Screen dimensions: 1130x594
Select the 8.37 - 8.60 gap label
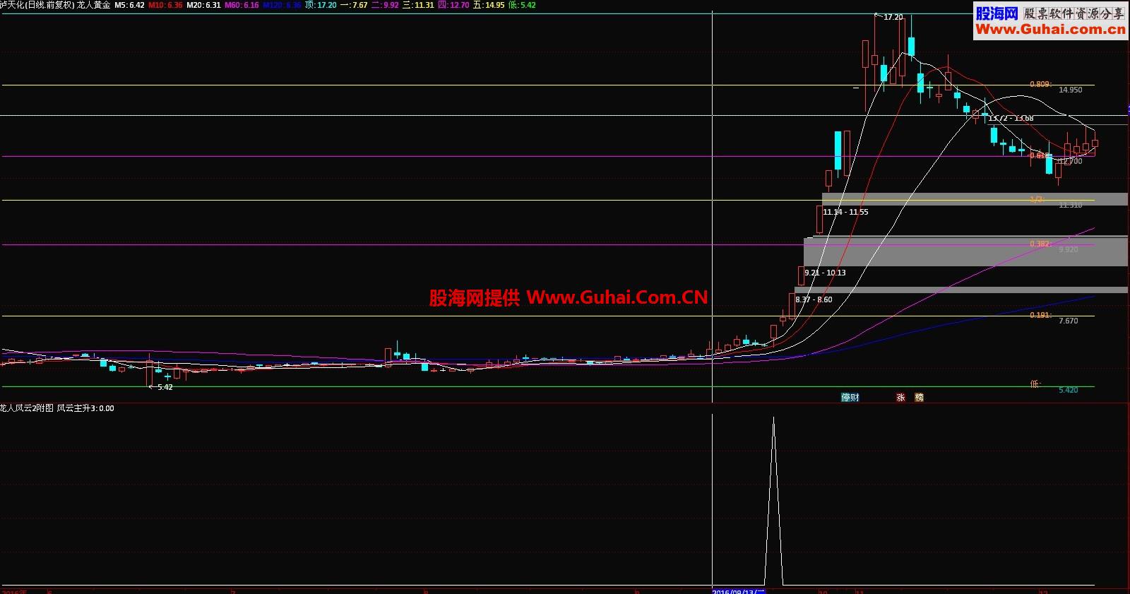pos(814,299)
